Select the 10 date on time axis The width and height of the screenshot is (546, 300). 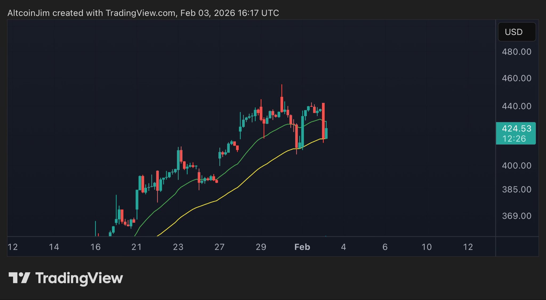426,247
